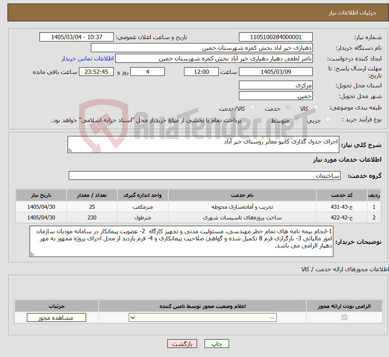389x357 pixels.
Task: Click the تخریب و آماده‌سازی محوطه cell
Action: [242, 207]
